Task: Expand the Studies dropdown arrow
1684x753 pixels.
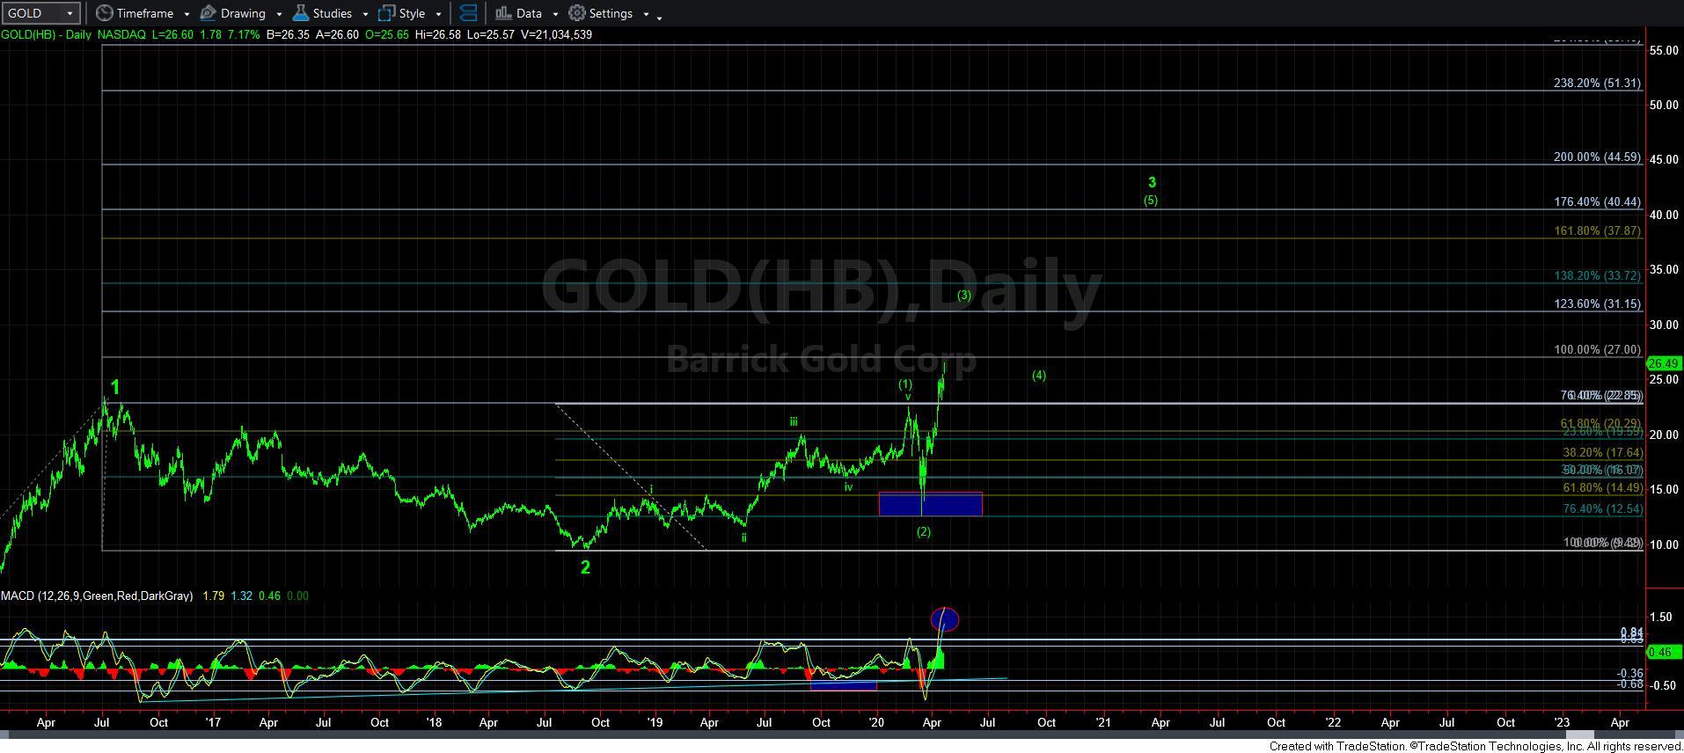Action: (365, 14)
